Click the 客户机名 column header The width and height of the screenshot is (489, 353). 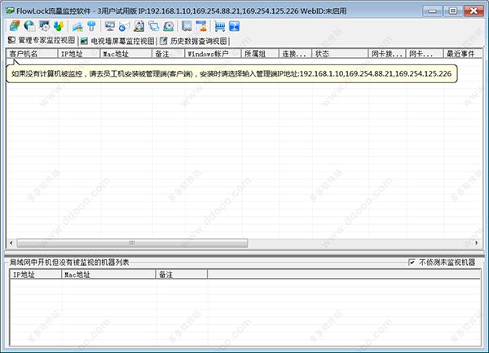tap(32, 54)
